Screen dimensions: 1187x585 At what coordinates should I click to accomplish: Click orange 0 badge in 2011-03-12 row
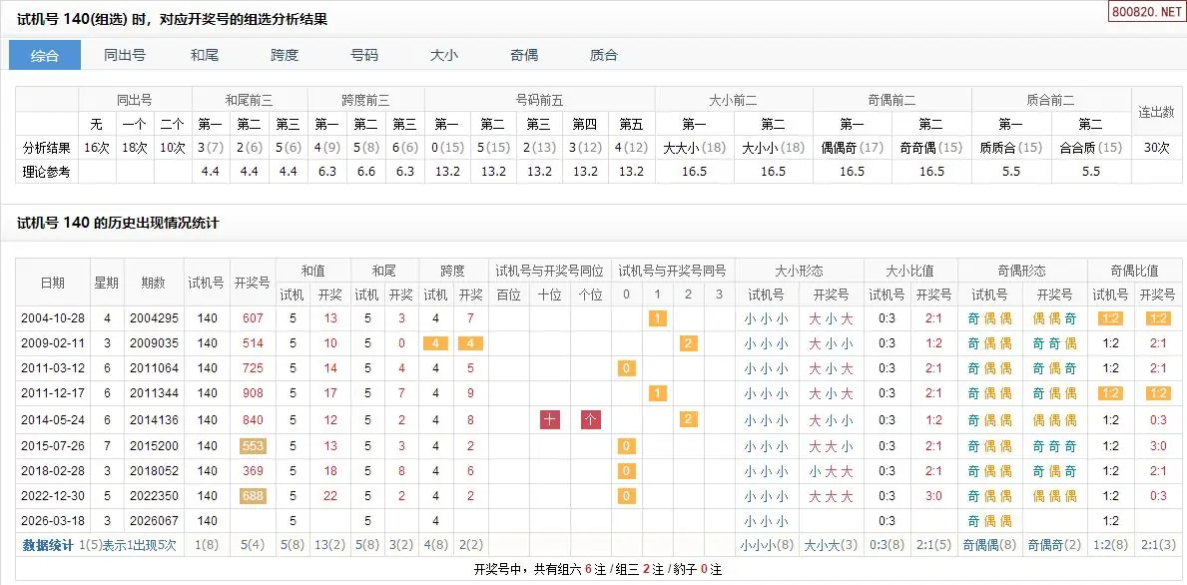(x=626, y=368)
